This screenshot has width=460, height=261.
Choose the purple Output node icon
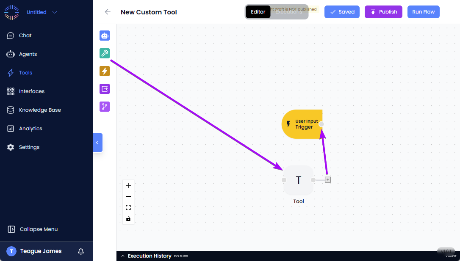point(104,89)
